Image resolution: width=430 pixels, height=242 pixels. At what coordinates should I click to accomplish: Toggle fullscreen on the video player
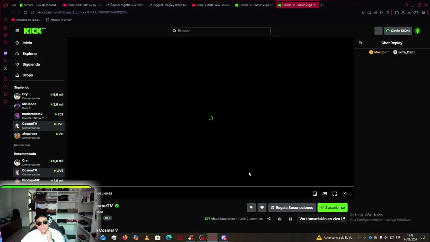click(x=335, y=194)
